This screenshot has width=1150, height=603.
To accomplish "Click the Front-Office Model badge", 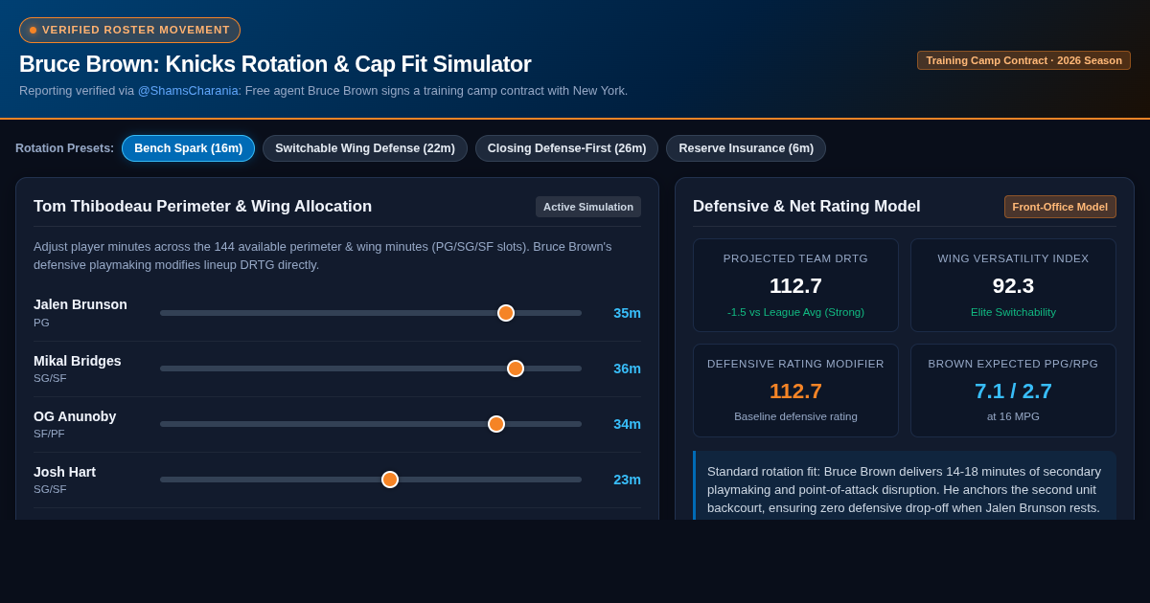I will tap(1060, 207).
